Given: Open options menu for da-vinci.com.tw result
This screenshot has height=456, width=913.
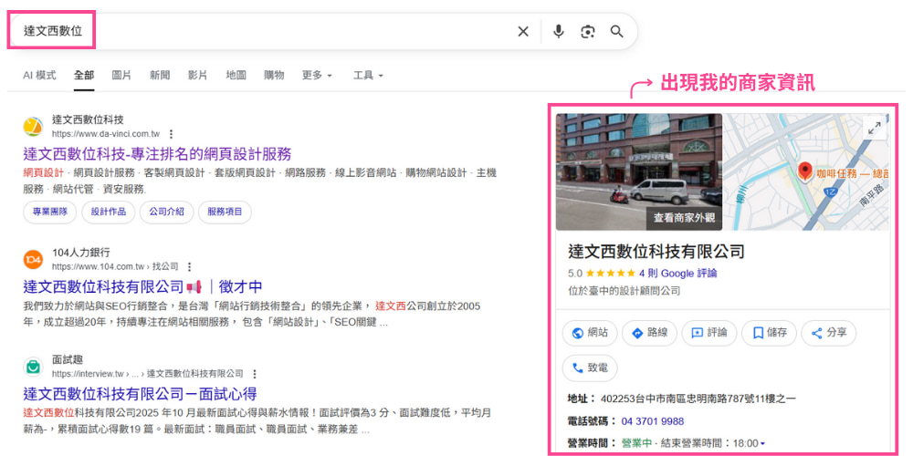Looking at the screenshot, I should (x=171, y=134).
